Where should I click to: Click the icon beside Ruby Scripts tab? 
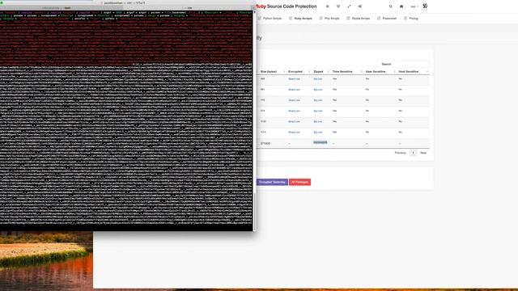[291, 19]
